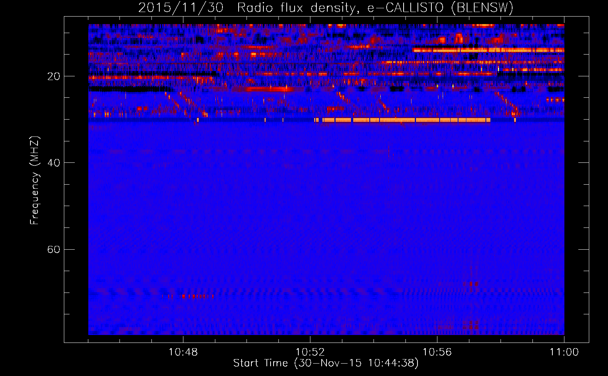Click the bright yellow horizontal band near 14 MHz
The image size is (608, 376).
pyautogui.click(x=488, y=50)
